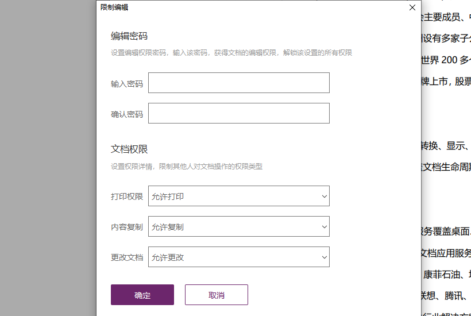This screenshot has height=316, width=471.
Task: Open the 打印权限 dropdown showing 允许打印
Action: coord(238,196)
